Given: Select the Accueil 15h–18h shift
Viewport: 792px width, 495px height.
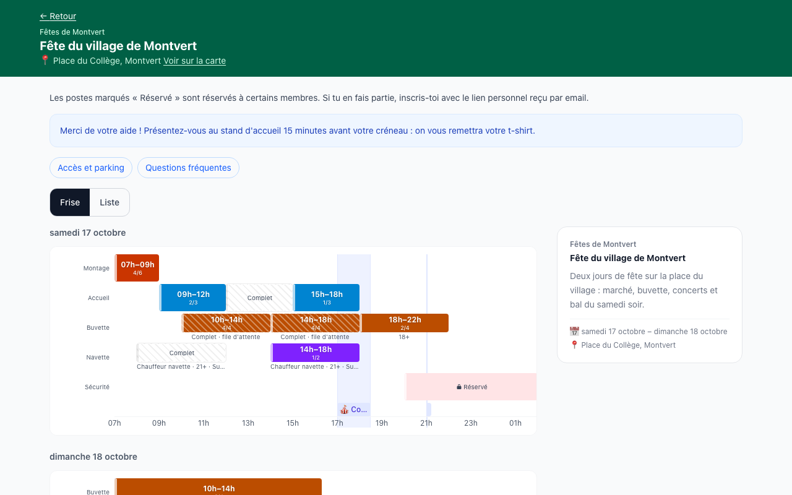Looking at the screenshot, I should tap(326, 298).
